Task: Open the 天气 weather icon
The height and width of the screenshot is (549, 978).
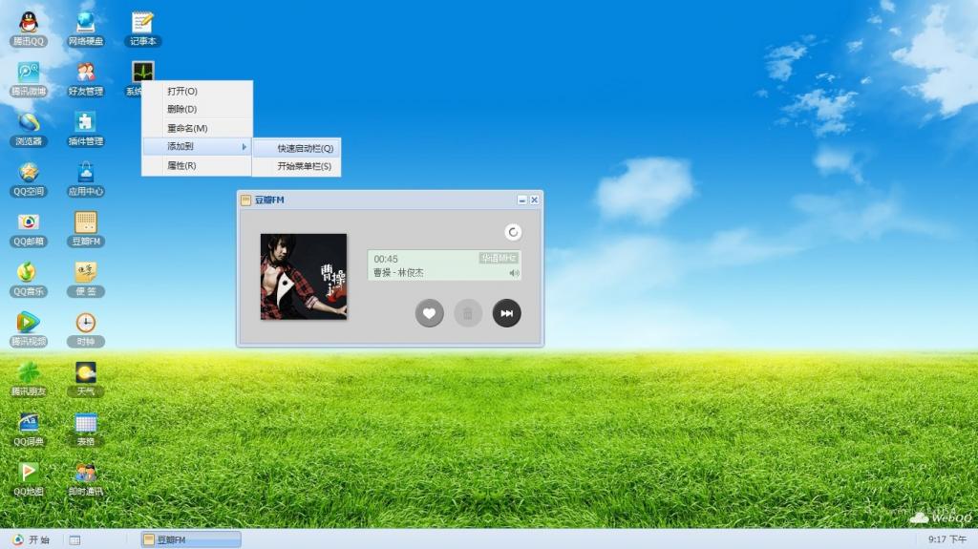Action: (85, 379)
